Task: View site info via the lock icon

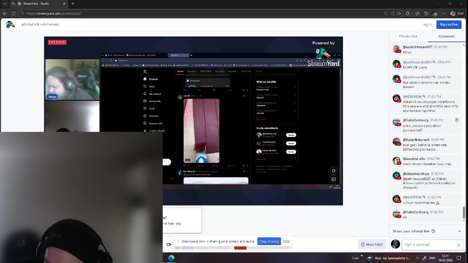Action: [22, 14]
